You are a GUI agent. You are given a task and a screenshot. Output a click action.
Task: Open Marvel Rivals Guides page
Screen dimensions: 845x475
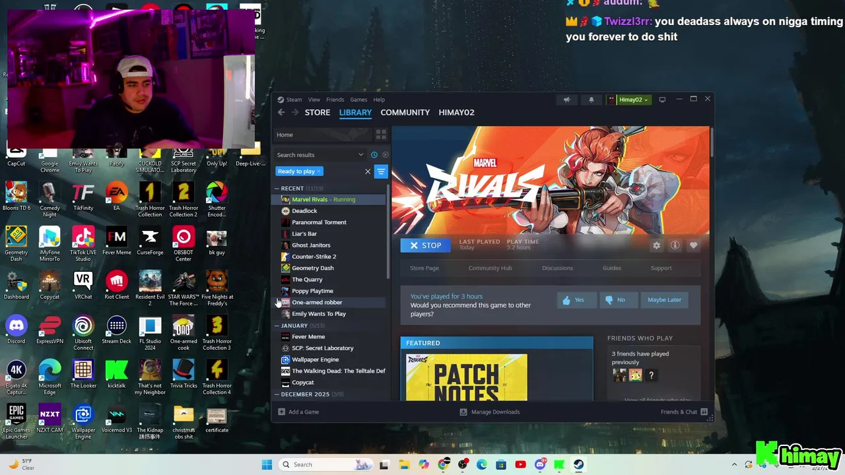click(x=612, y=268)
